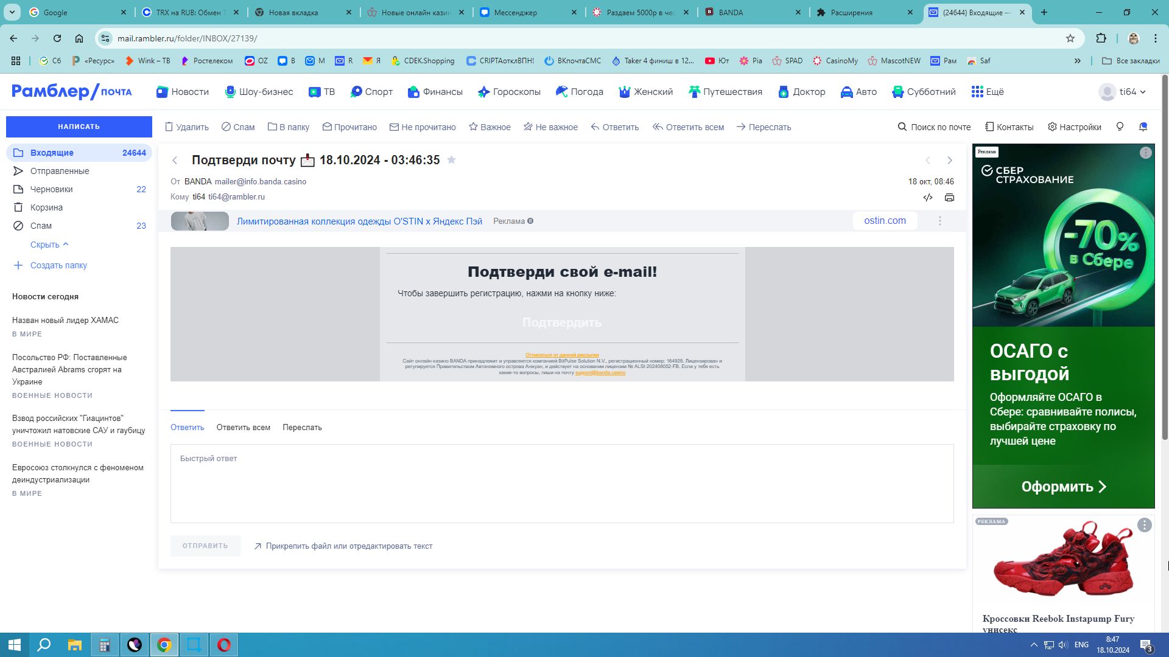1169x657 pixels.
Task: Click the lightbulb tips icon
Action: pos(1120,127)
